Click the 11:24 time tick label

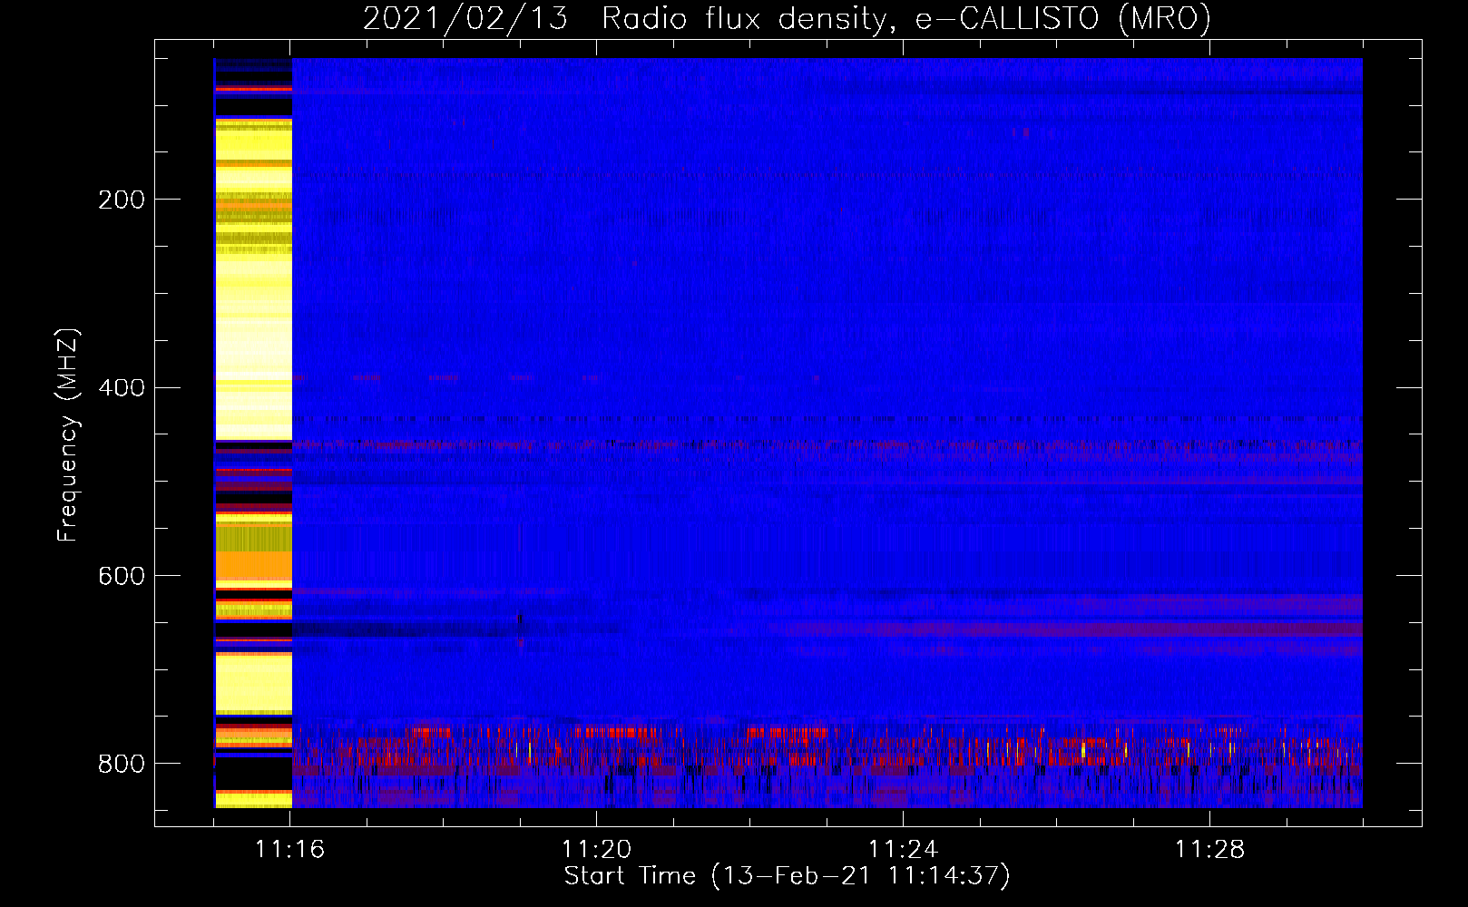903,850
